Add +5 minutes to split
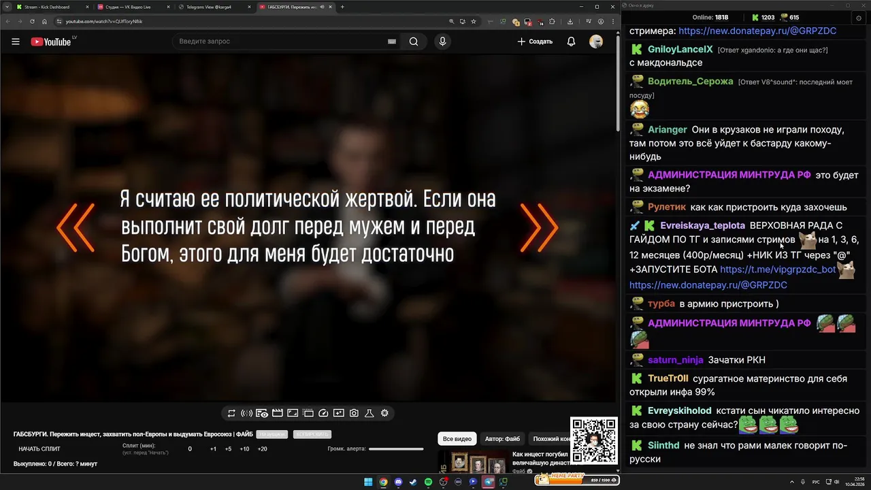Screen dimensions: 871x490 coord(228,449)
